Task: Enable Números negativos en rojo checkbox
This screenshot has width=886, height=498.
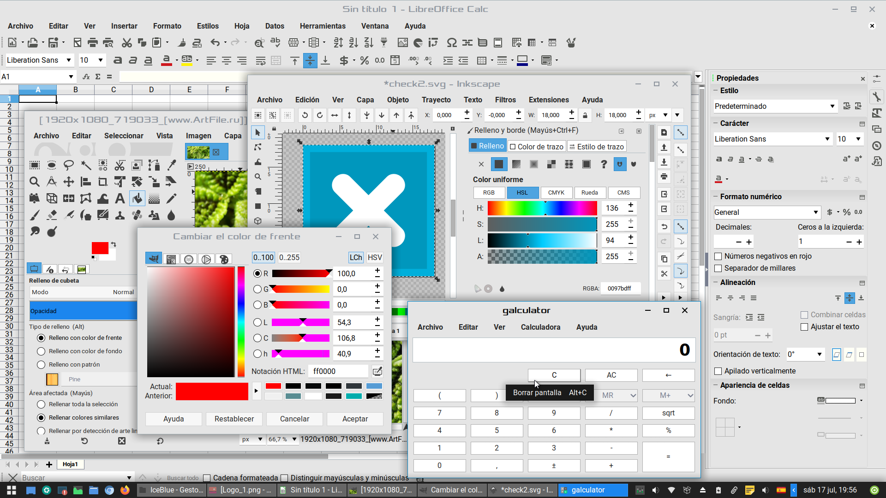Action: click(718, 256)
